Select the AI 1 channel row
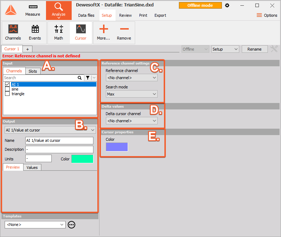The height and width of the screenshot is (237, 281). (53, 84)
